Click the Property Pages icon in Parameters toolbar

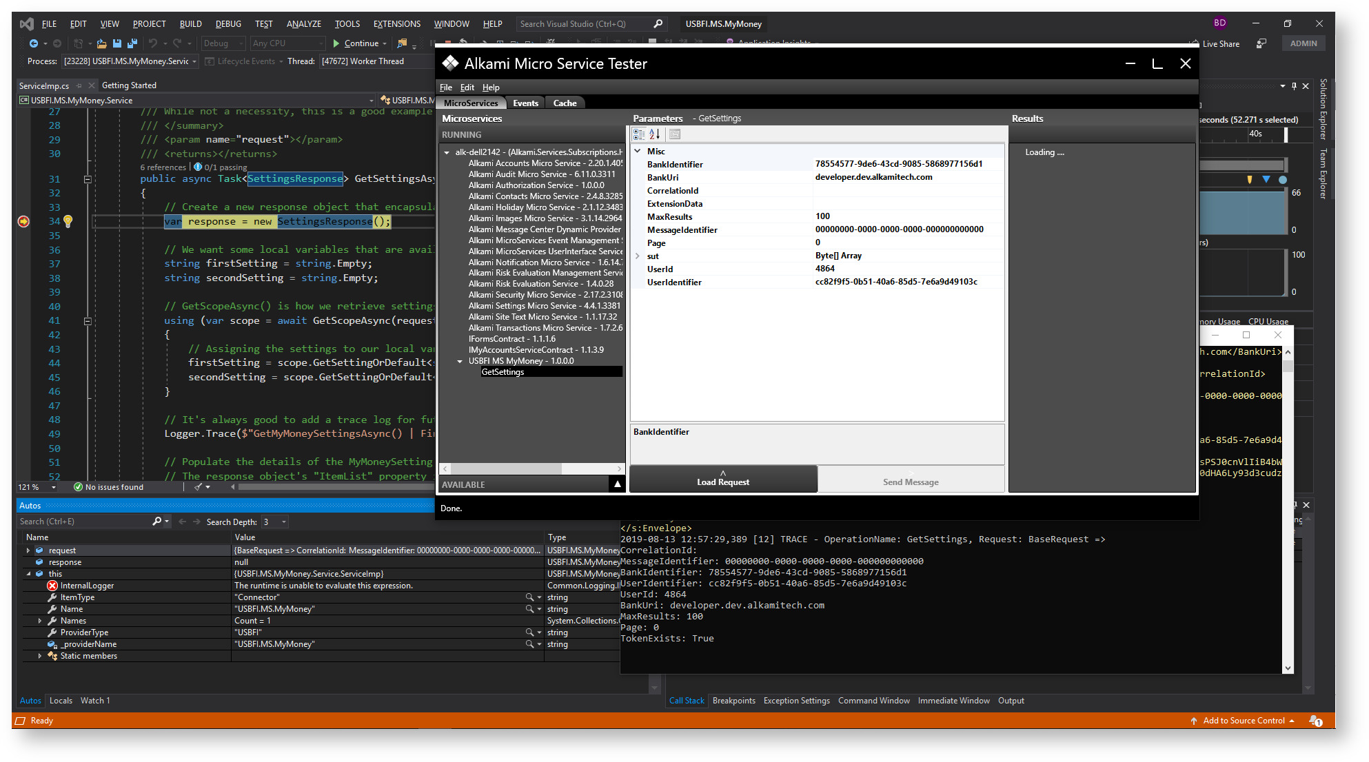click(x=675, y=134)
